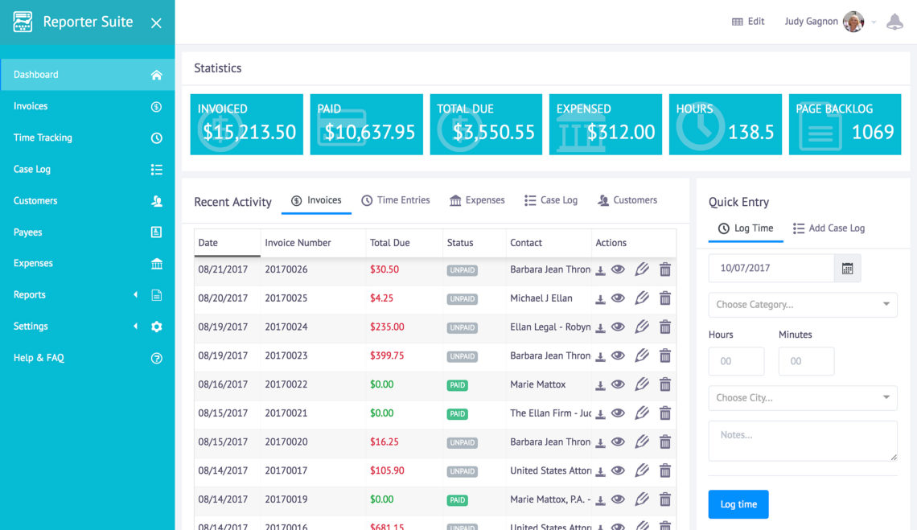Delete invoice 20170024 with trash icon
917x530 pixels.
pos(665,327)
